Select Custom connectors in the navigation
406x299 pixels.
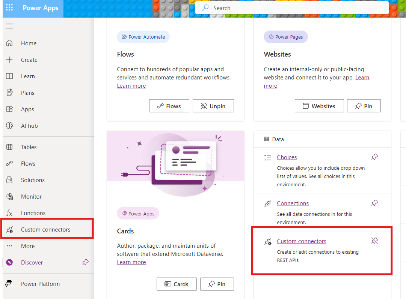48,230
